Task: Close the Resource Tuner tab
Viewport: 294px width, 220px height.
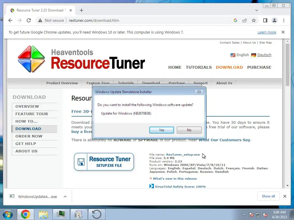Action: (x=71, y=10)
